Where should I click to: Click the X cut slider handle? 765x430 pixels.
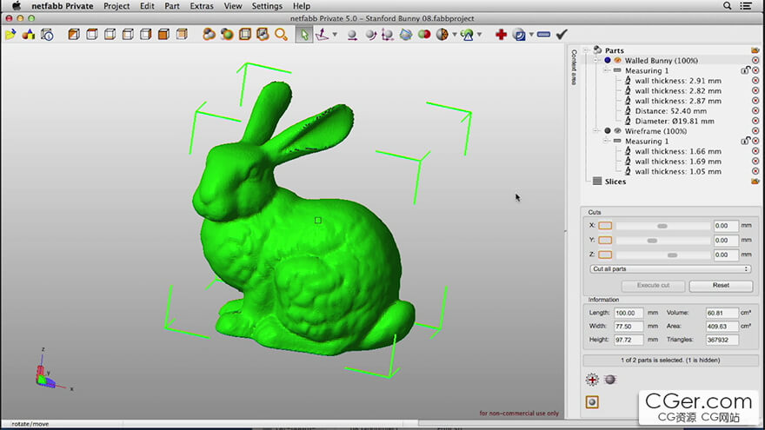662,226
